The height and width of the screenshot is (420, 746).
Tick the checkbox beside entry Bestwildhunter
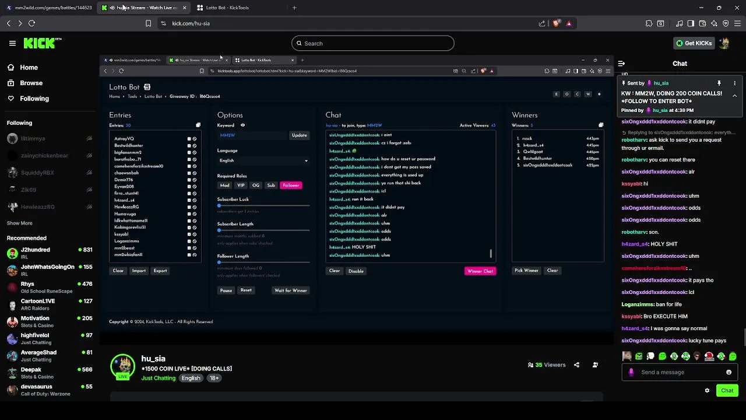(x=189, y=146)
